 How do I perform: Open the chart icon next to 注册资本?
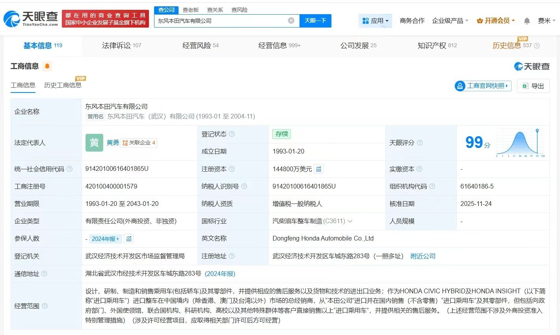319,169
